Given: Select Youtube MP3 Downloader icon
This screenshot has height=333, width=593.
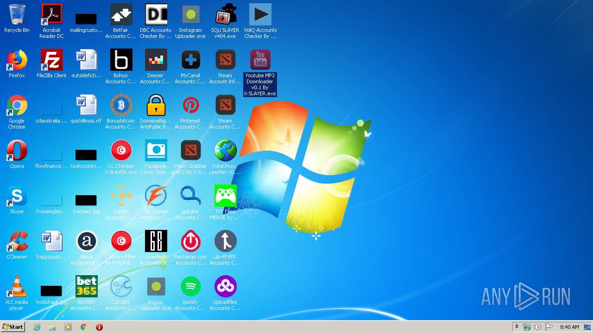Looking at the screenshot, I should [x=260, y=73].
